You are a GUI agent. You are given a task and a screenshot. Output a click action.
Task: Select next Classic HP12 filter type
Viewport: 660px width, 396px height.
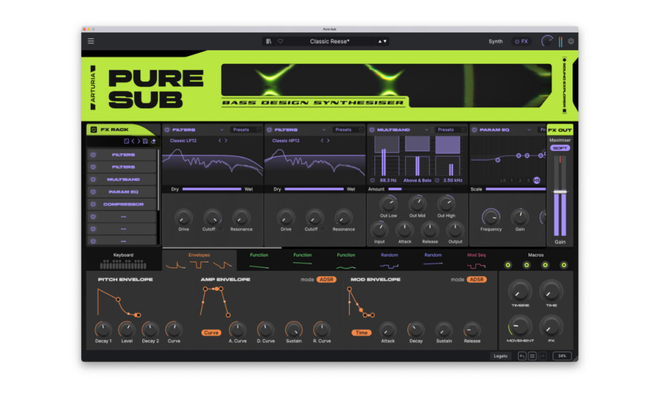tap(328, 141)
